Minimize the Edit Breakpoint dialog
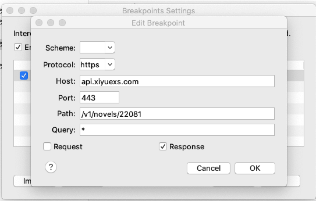 [x=51, y=23]
